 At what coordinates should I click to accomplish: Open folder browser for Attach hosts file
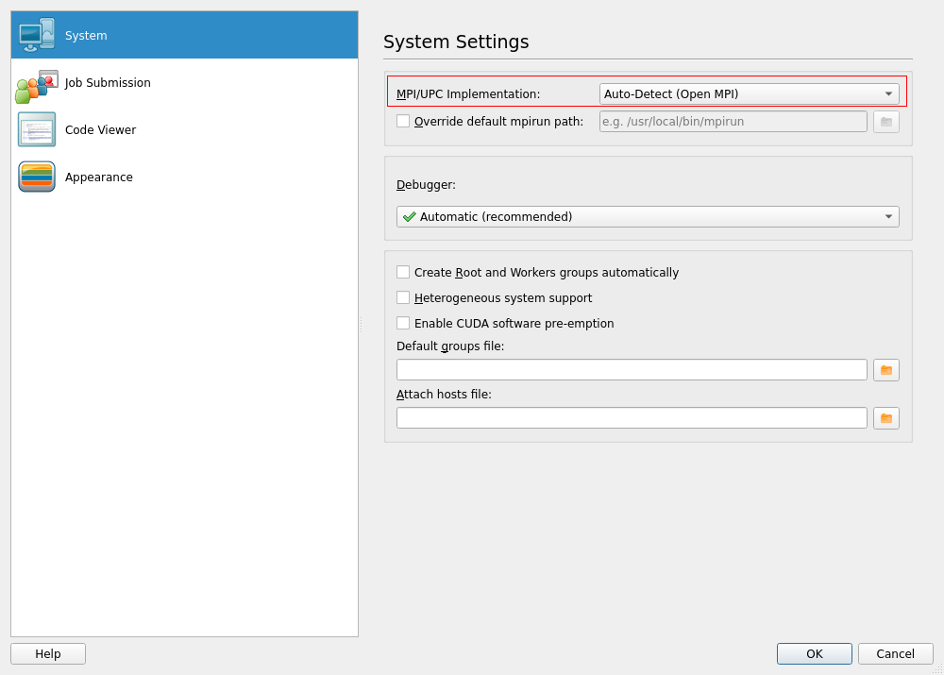[885, 417]
